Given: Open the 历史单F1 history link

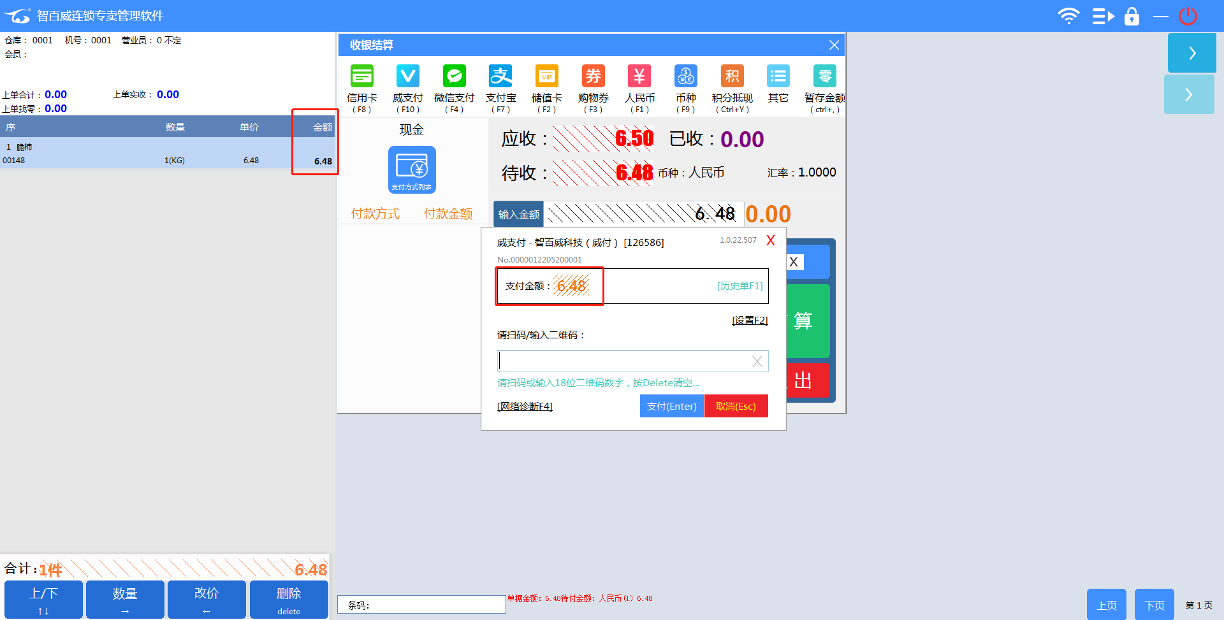Looking at the screenshot, I should point(739,286).
